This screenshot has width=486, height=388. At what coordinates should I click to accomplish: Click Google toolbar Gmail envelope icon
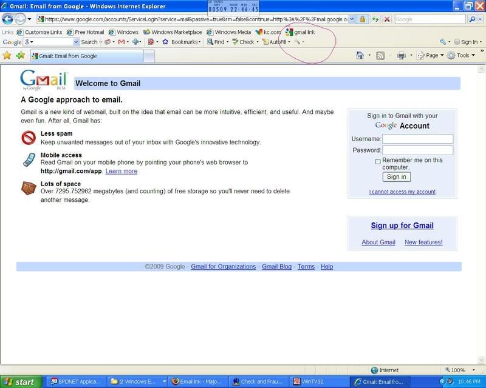pyautogui.click(x=122, y=42)
